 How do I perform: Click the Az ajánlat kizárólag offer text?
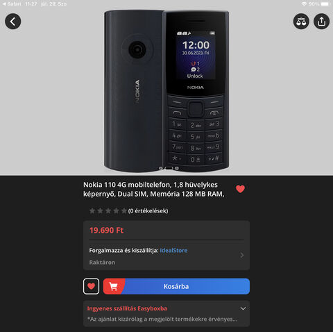pyautogui.click(x=162, y=319)
